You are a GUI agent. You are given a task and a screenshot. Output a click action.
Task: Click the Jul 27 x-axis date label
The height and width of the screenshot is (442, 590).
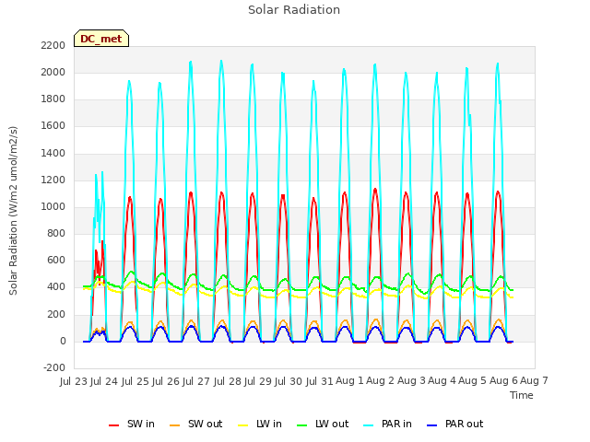[196, 381]
